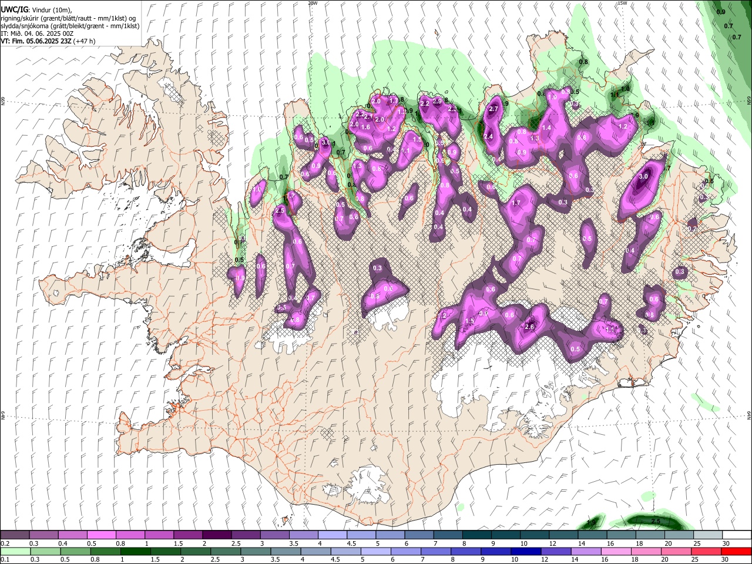Click upper legend swatch between 12 and 14
This screenshot has height=564, width=752.
[563, 535]
